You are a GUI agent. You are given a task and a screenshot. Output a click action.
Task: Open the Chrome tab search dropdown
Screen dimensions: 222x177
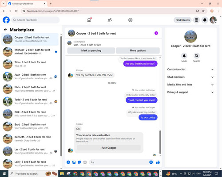pos(4,4)
